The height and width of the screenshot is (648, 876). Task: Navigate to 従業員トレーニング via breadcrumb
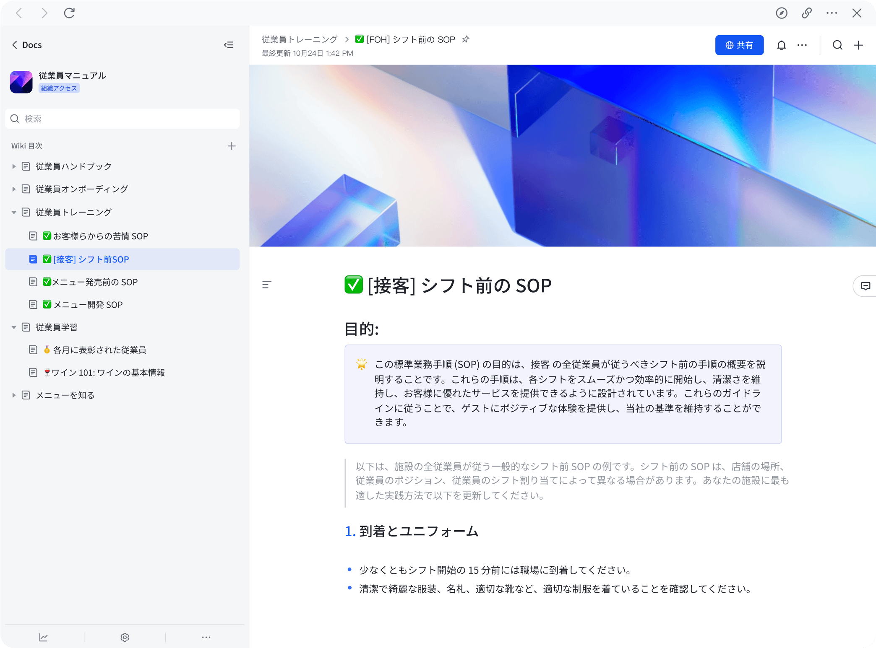300,39
